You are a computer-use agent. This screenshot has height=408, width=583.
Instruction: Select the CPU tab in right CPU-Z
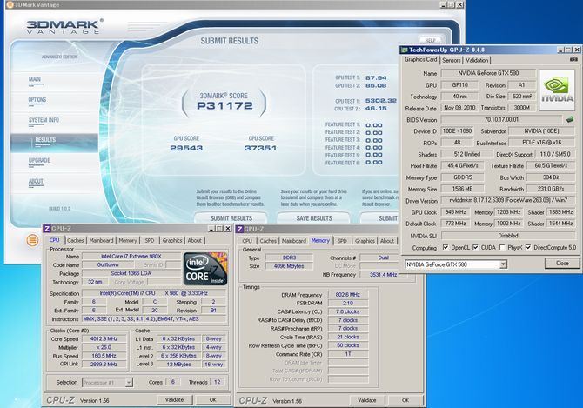pyautogui.click(x=247, y=241)
